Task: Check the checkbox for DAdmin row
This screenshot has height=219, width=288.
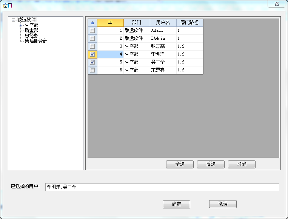Action: pyautogui.click(x=92, y=38)
